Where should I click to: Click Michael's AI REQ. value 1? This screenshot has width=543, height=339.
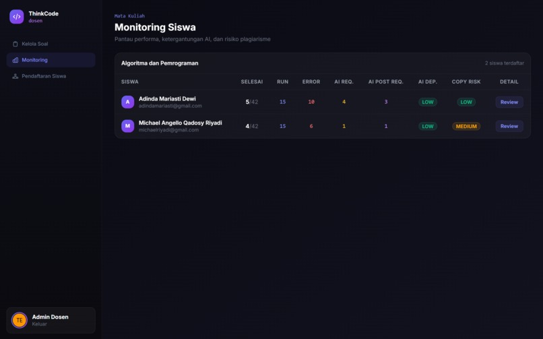coord(344,126)
